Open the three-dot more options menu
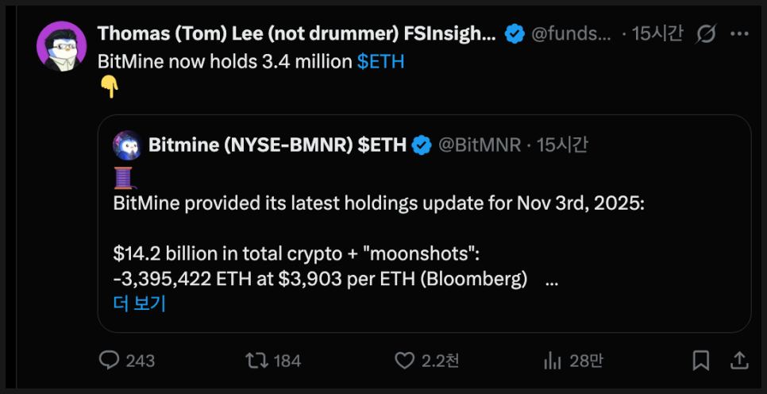 tap(739, 34)
